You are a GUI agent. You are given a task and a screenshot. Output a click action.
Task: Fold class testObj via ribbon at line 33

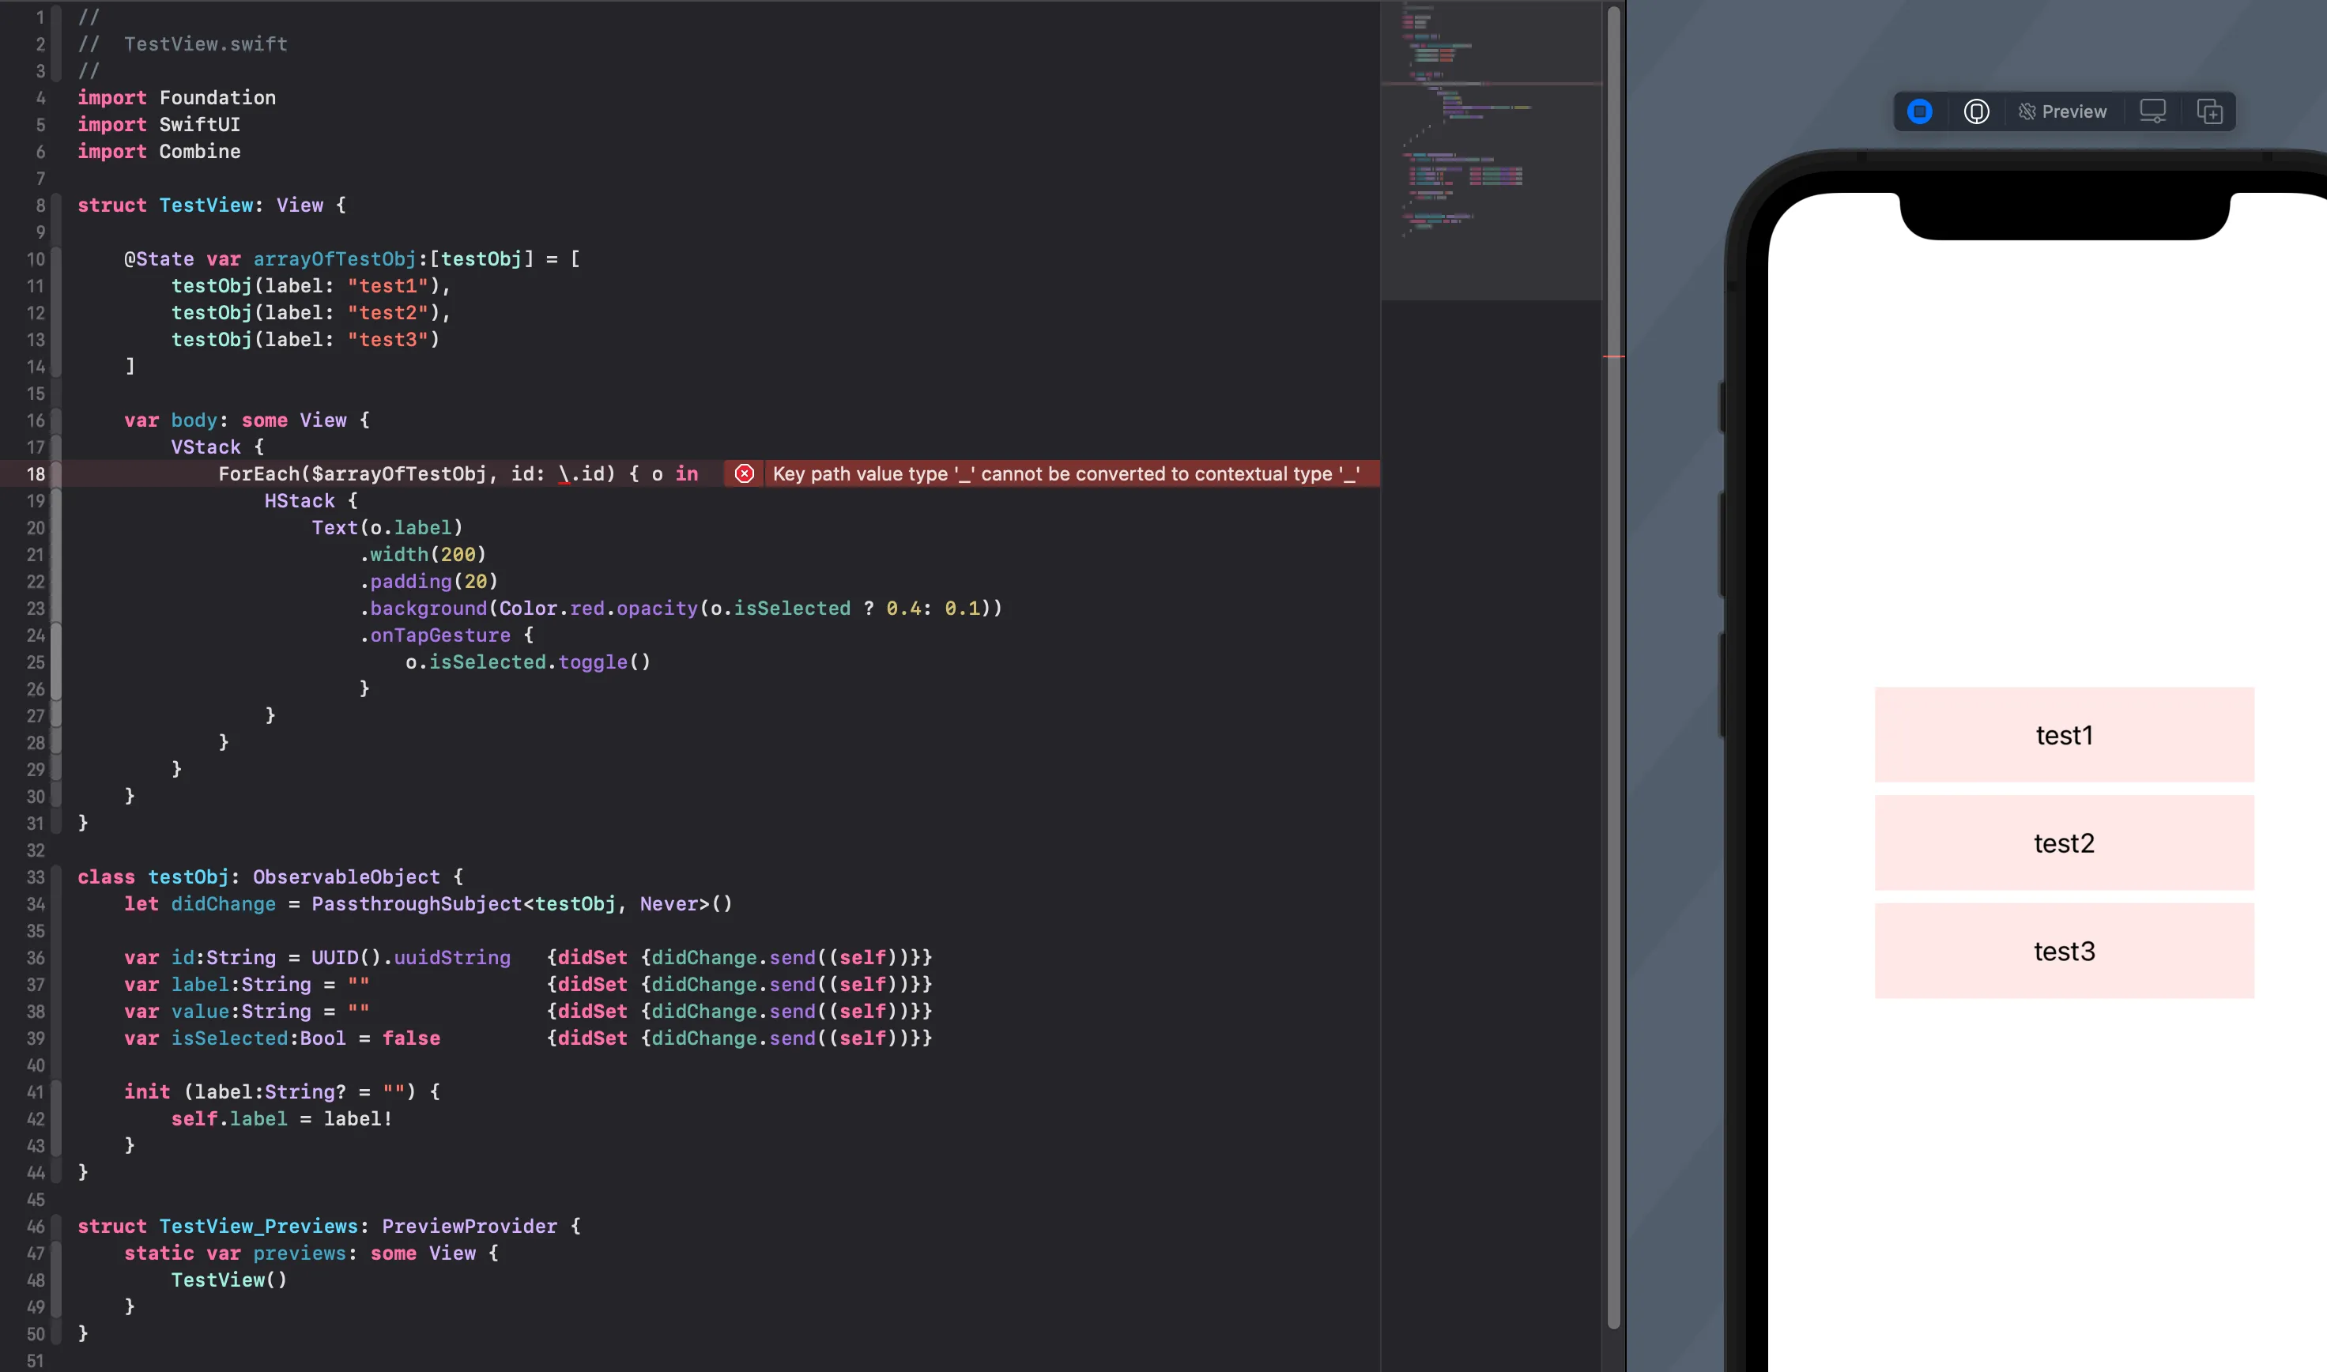(x=56, y=876)
